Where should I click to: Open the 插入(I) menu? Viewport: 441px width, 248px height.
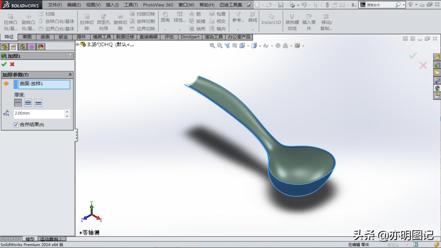(112, 5)
